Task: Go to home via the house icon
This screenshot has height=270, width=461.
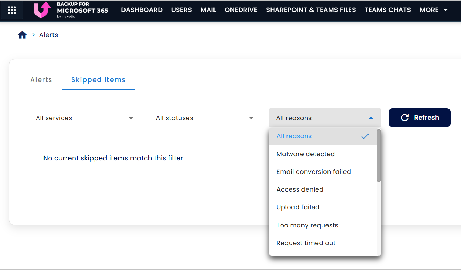Action: [22, 35]
